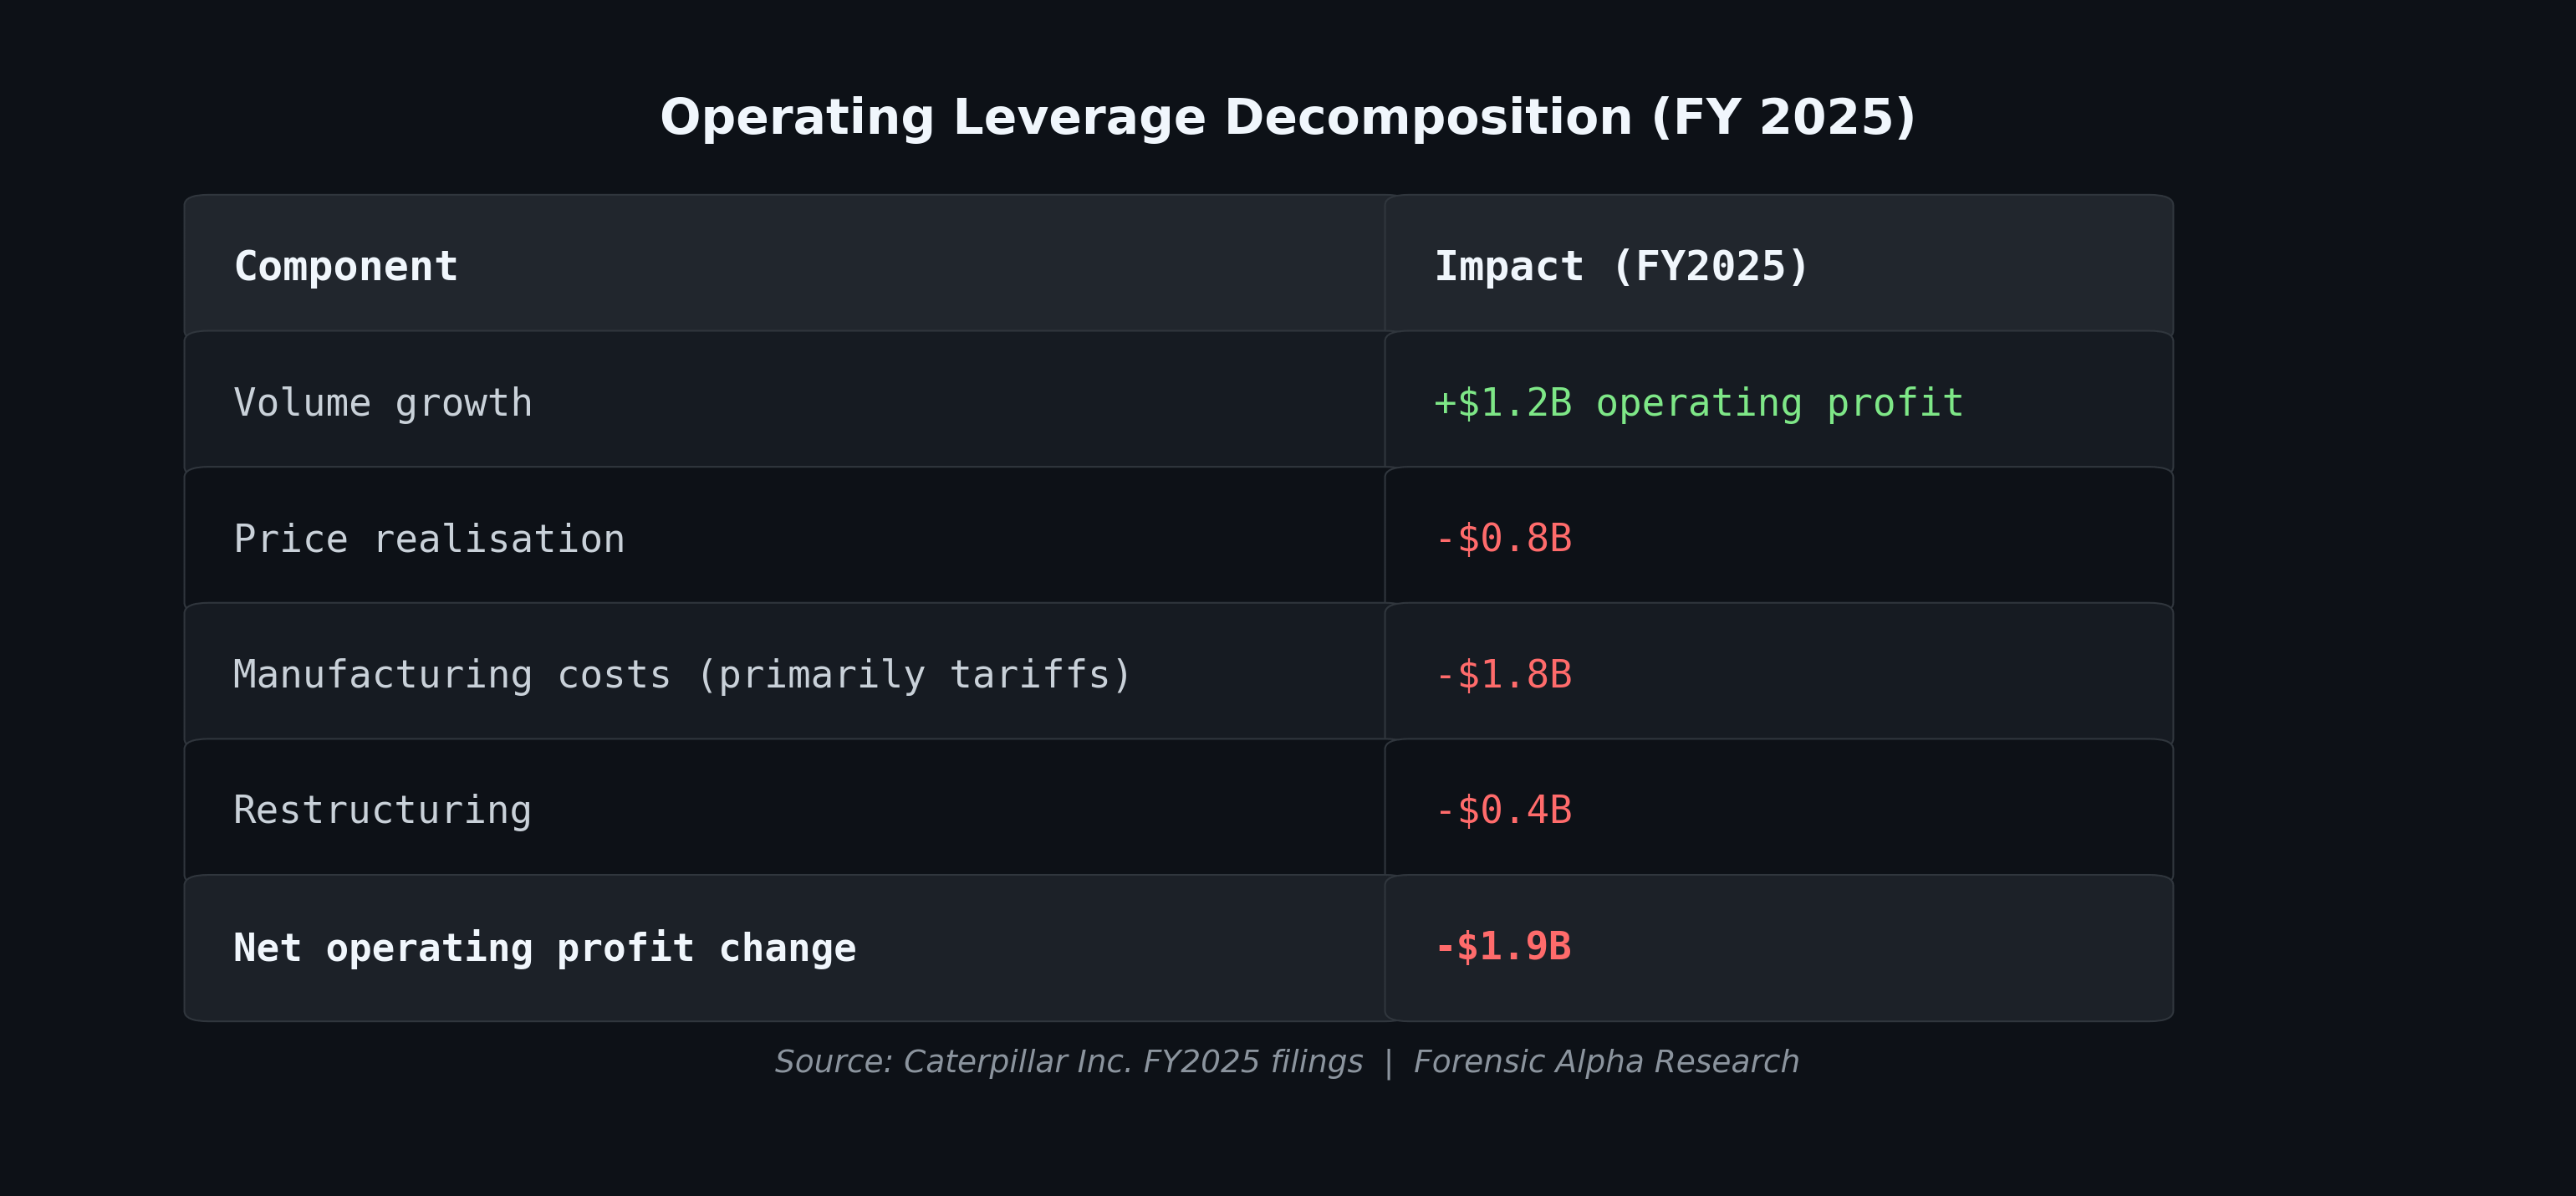The image size is (2576, 1196).
Task: Select the Impact (FY2025) column header
Action: coord(1621,267)
